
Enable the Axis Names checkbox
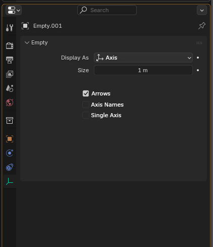pyautogui.click(x=86, y=105)
